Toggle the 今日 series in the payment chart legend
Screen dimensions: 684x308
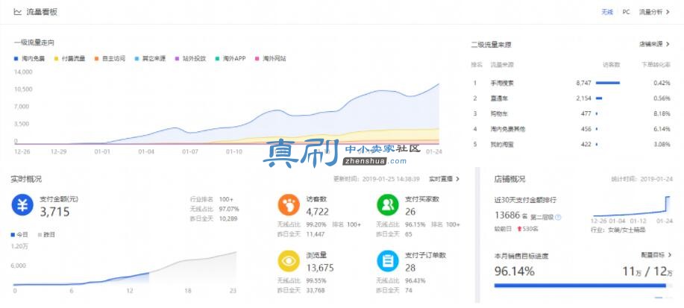[x=19, y=235]
